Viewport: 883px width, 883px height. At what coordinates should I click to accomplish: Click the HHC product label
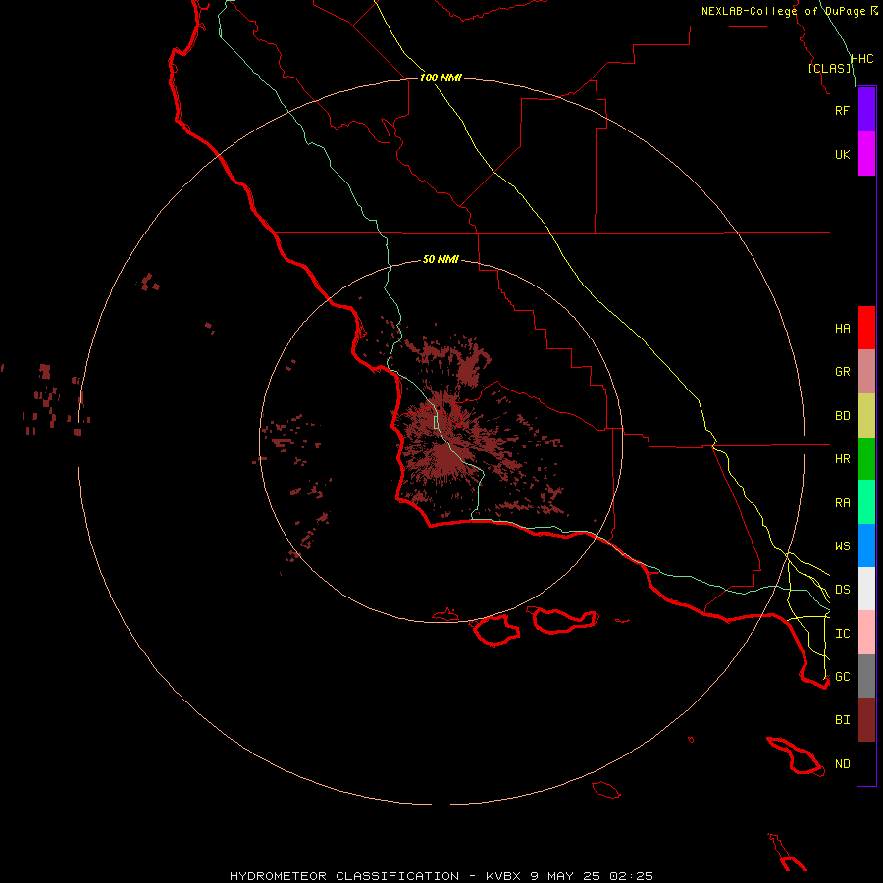point(861,59)
